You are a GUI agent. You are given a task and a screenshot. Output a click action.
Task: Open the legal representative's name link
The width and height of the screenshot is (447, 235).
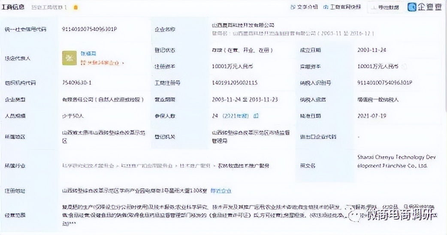(x=88, y=54)
